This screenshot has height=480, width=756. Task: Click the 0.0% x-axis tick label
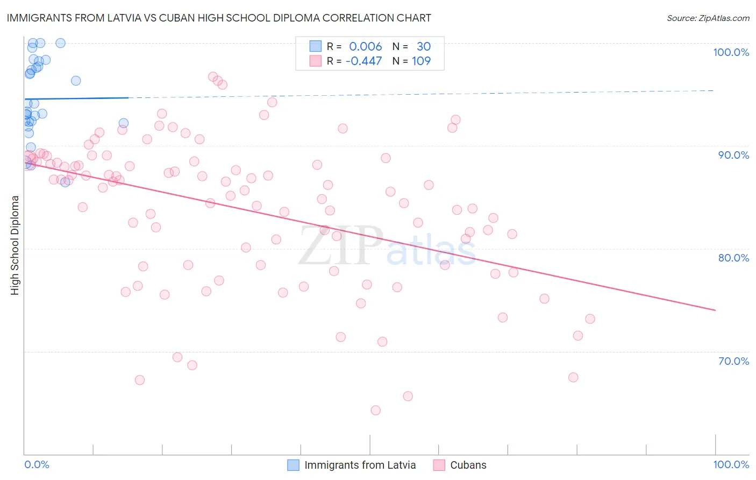(37, 464)
